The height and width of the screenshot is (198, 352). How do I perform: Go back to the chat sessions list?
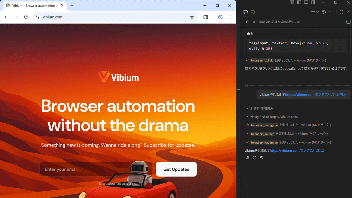pos(247,22)
